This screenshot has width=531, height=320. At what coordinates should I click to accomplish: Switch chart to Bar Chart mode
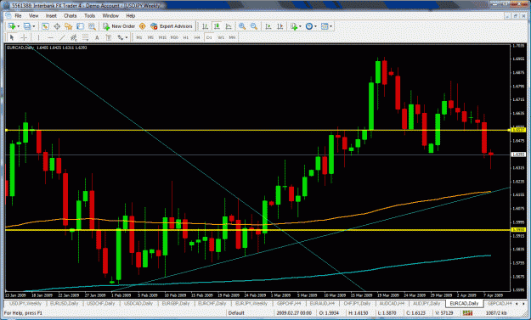(x=205, y=26)
